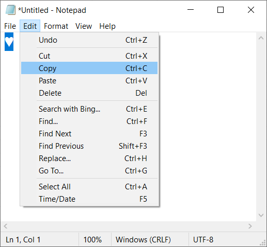Click the up arrow of vertical scrollbar

point(261,38)
